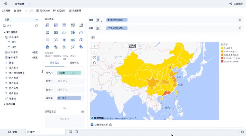This screenshot has width=246, height=136.
Task: Open the 横轴 axis type dropdown icon
Action: pyautogui.click(x=99, y=20)
